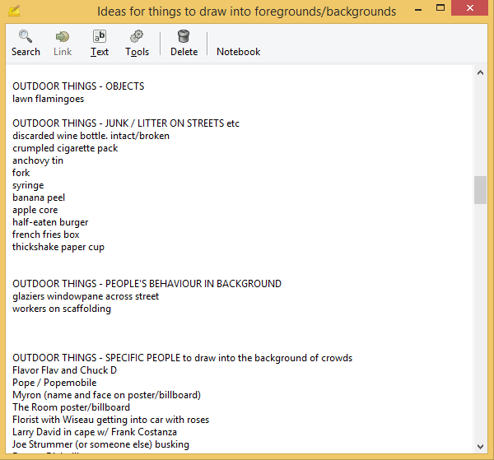The width and height of the screenshot is (494, 460).
Task: Click the 'anchovy tin' text line
Action: pos(38,160)
